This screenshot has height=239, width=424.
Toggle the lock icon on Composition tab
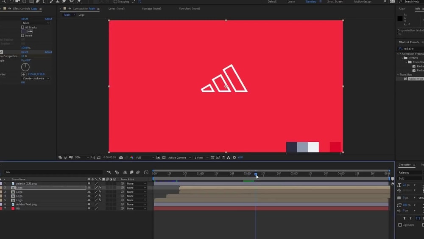[70, 8]
